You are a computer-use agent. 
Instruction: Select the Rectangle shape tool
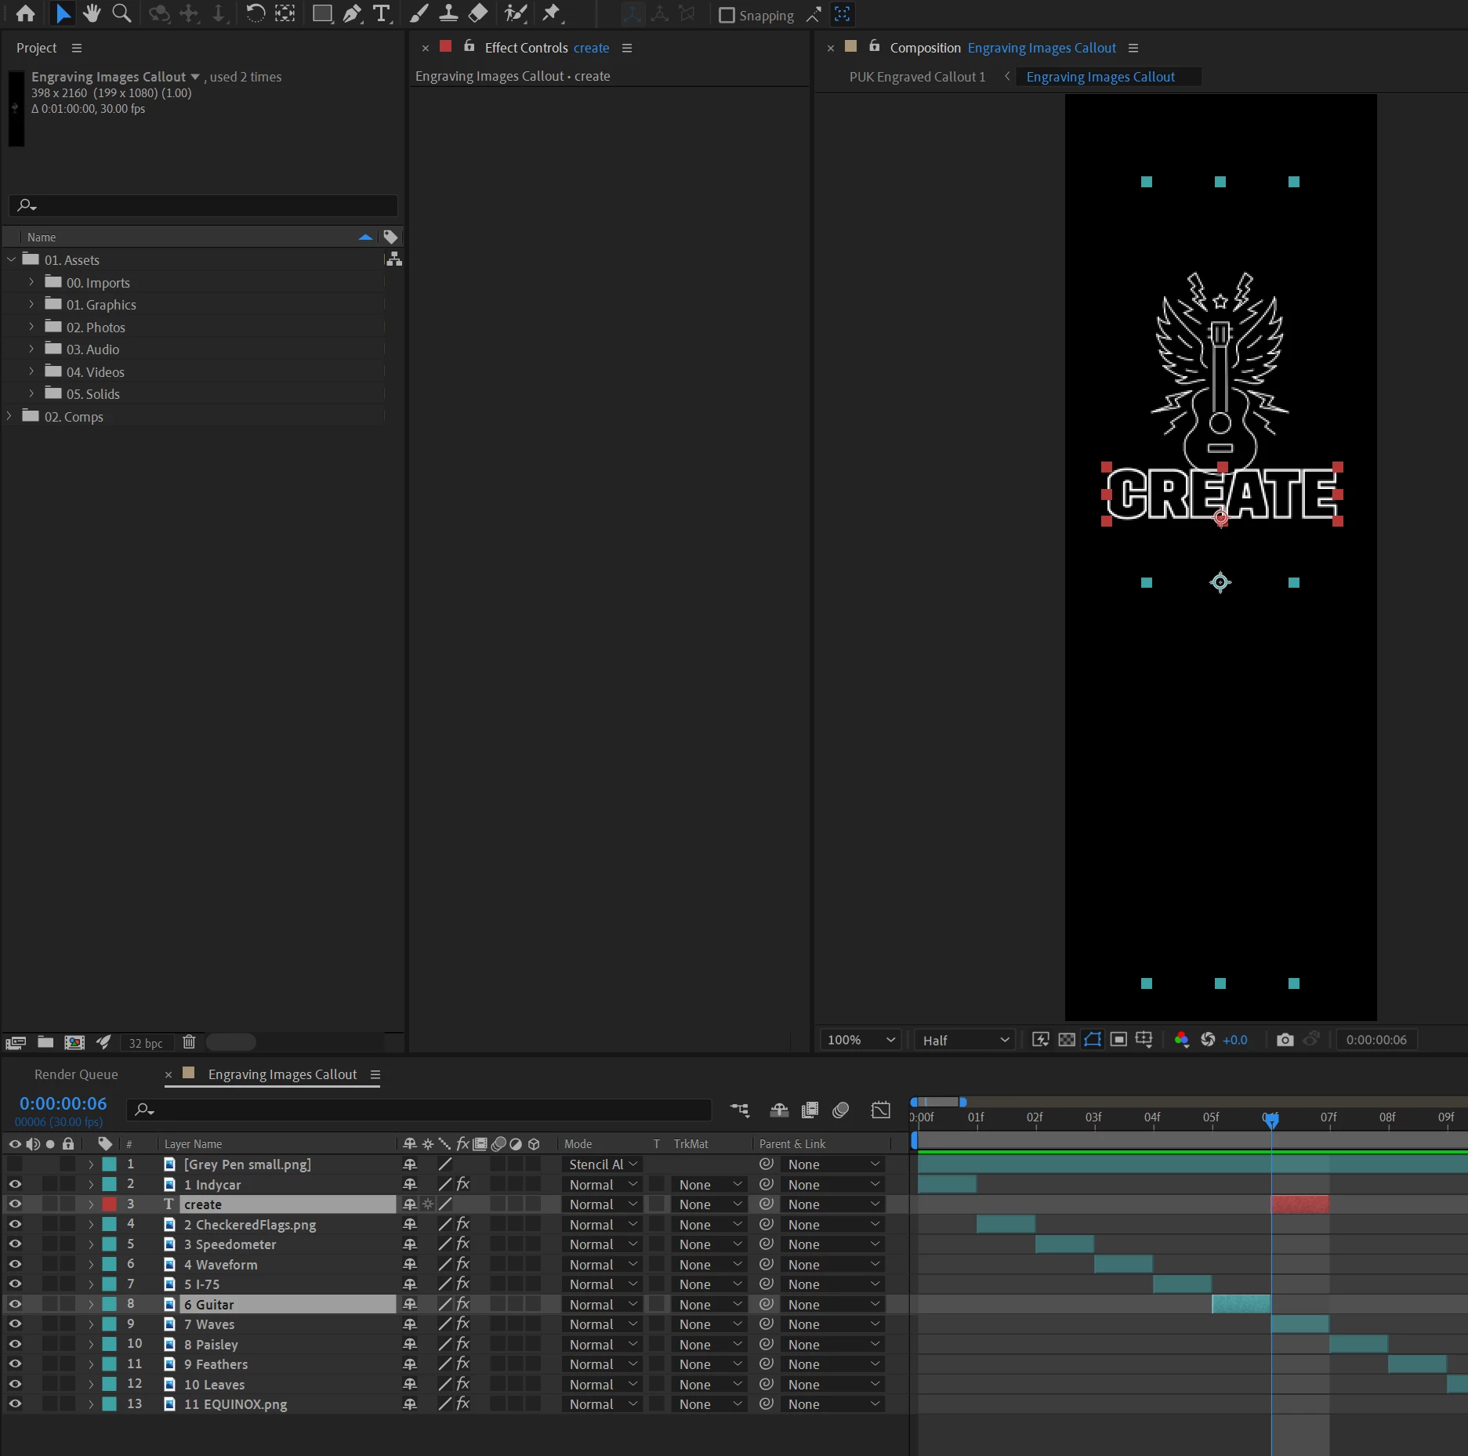coord(322,13)
